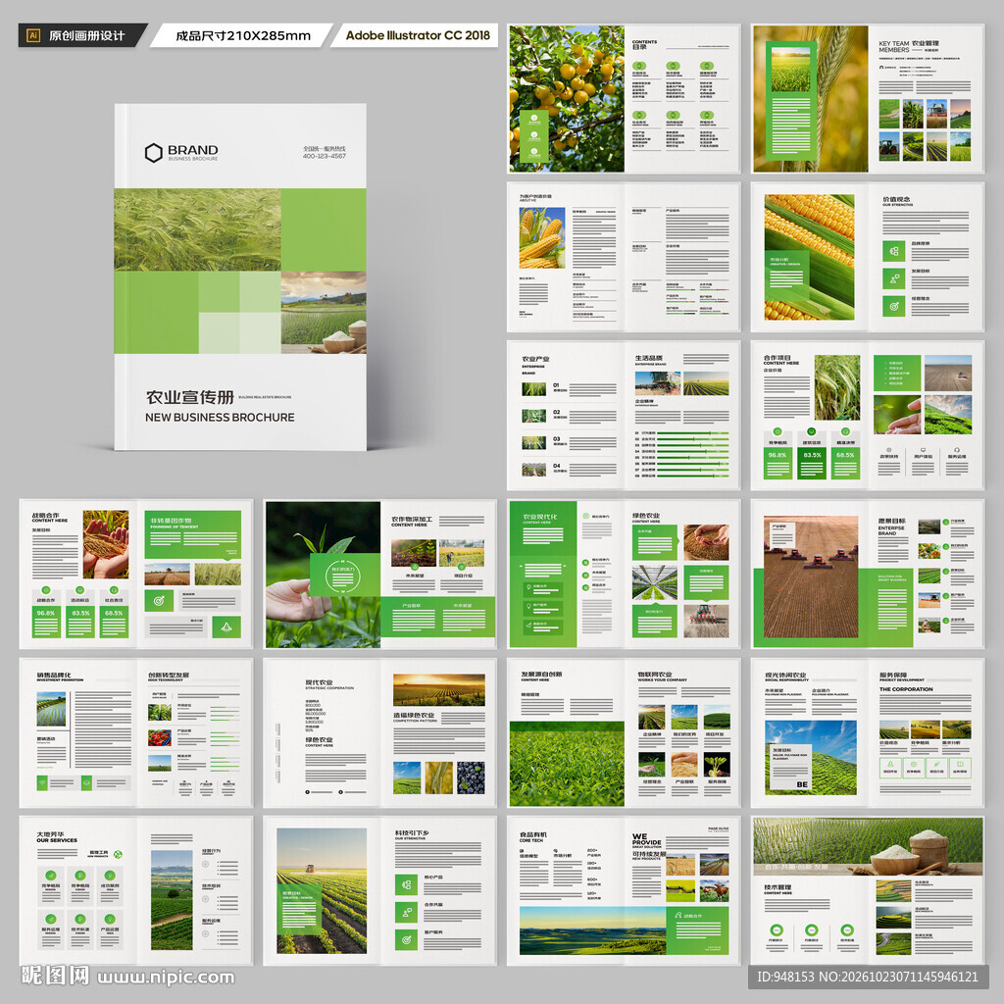
Task: Click the target icon on the 非转基因作物 page
Action: (x=159, y=601)
